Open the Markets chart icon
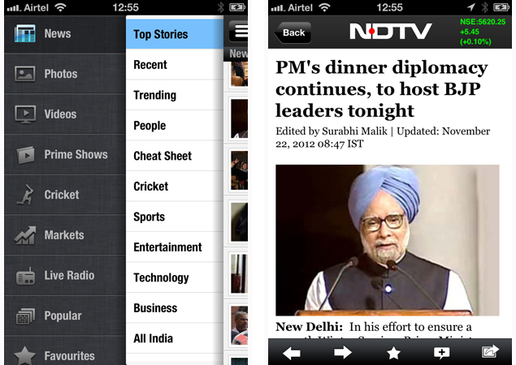Screen dimensions: 516x365 25,235
